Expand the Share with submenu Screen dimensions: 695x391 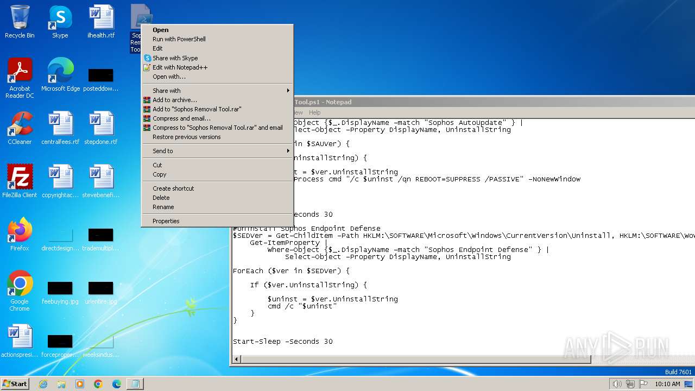(217, 91)
